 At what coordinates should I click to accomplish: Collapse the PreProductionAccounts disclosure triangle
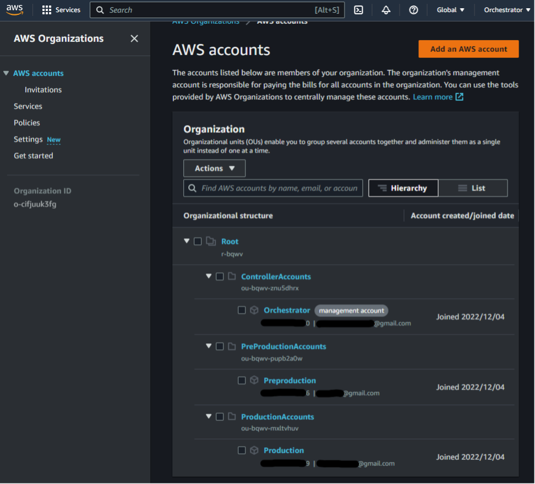[x=208, y=346]
